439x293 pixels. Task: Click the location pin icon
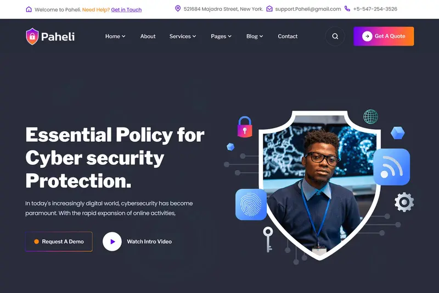(177, 8)
